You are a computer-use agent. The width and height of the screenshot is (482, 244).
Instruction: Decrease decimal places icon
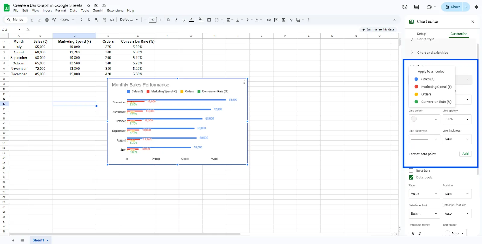click(96, 20)
